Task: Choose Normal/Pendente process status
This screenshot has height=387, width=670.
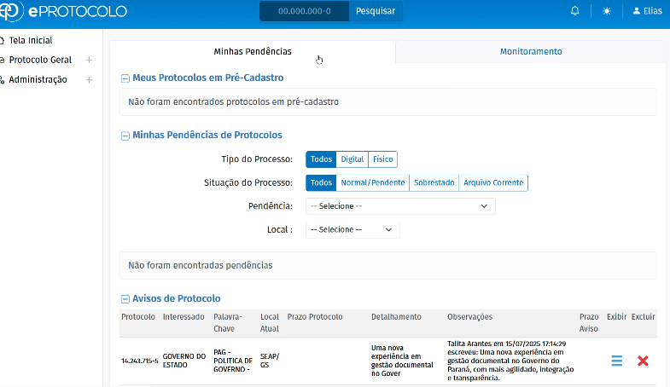Action: [372, 182]
